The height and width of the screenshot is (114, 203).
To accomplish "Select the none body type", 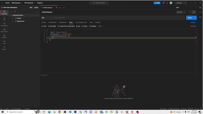I will click(44, 26).
